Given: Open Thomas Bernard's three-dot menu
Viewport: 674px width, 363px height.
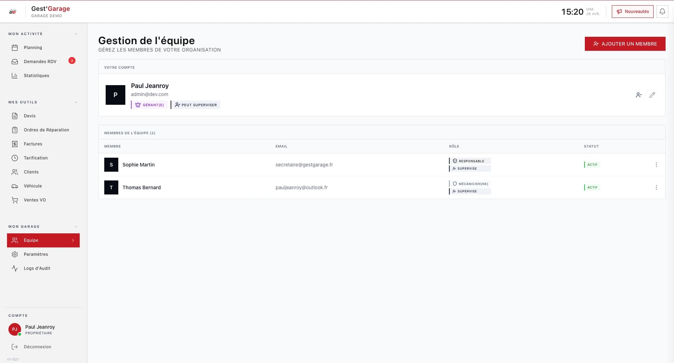Looking at the screenshot, I should [x=656, y=187].
